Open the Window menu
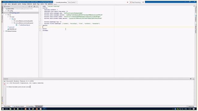The height and width of the screenshot is (111, 198). pos(50,4)
